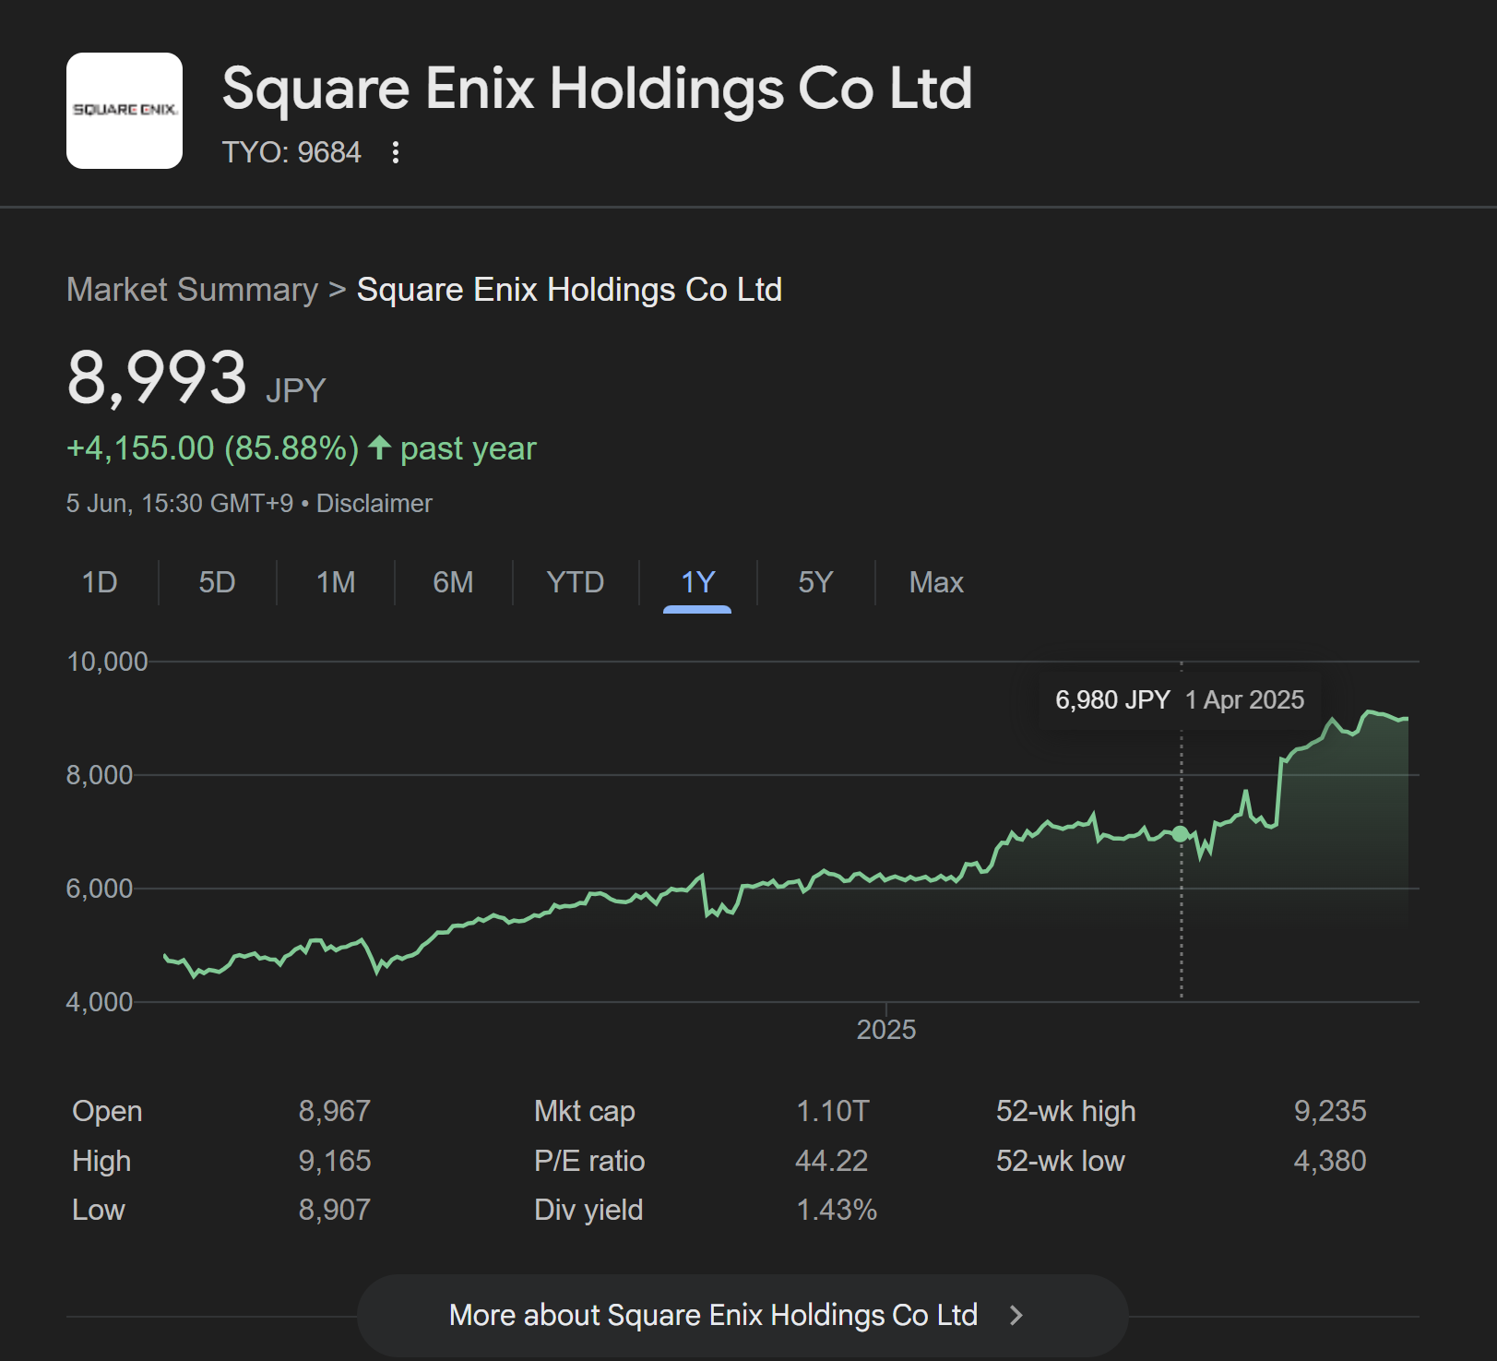Click the 52-wk low value 4,380
The width and height of the screenshot is (1497, 1361).
coord(1329,1161)
